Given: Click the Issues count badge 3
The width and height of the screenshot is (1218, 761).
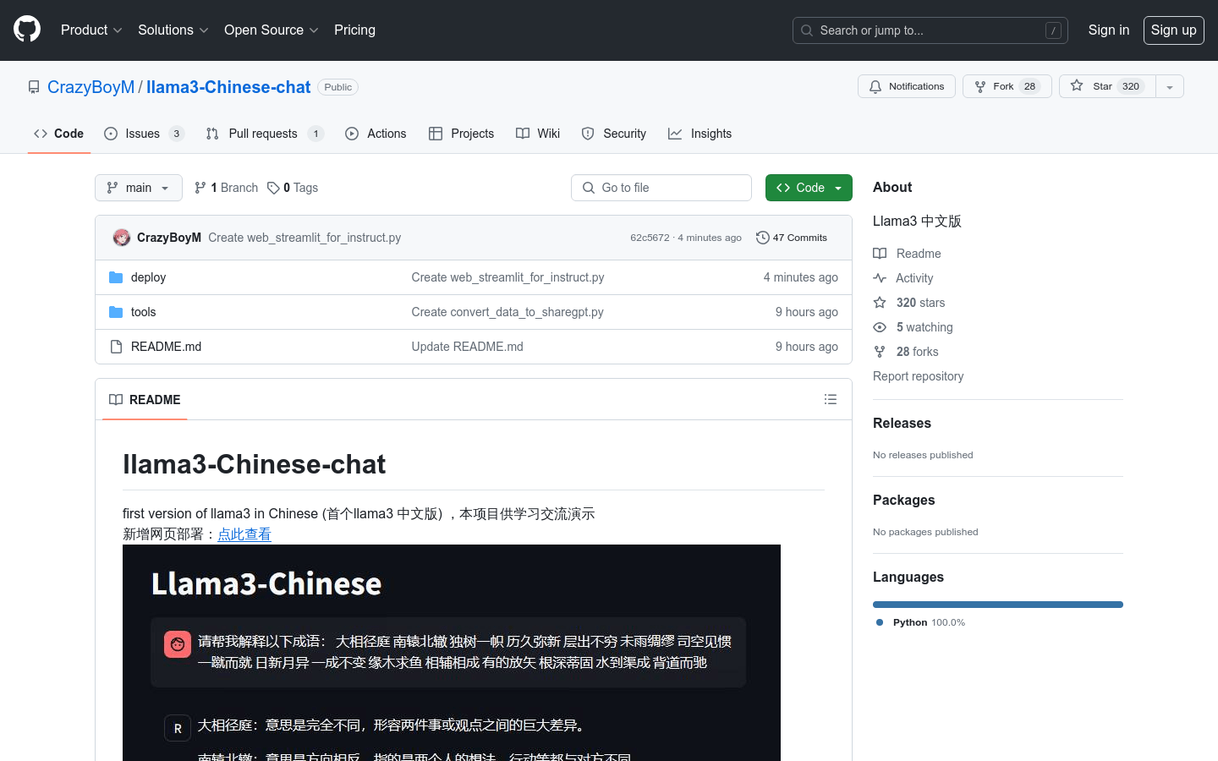Looking at the screenshot, I should pyautogui.click(x=176, y=134).
